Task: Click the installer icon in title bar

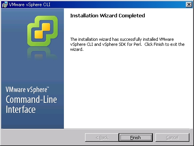Action: [x=5, y=5]
